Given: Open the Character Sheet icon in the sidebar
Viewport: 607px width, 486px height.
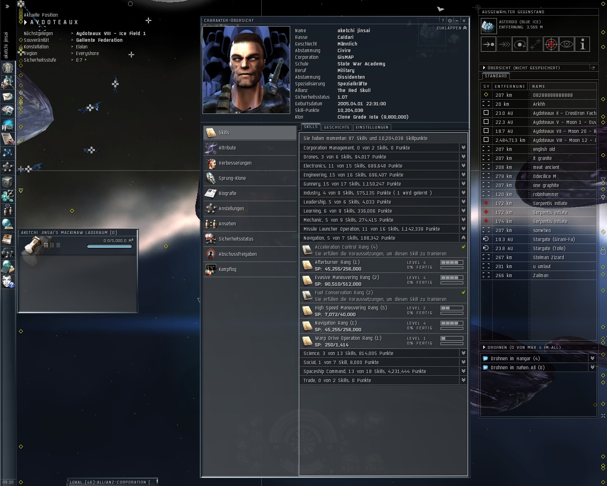Looking at the screenshot, I should (x=8, y=67).
